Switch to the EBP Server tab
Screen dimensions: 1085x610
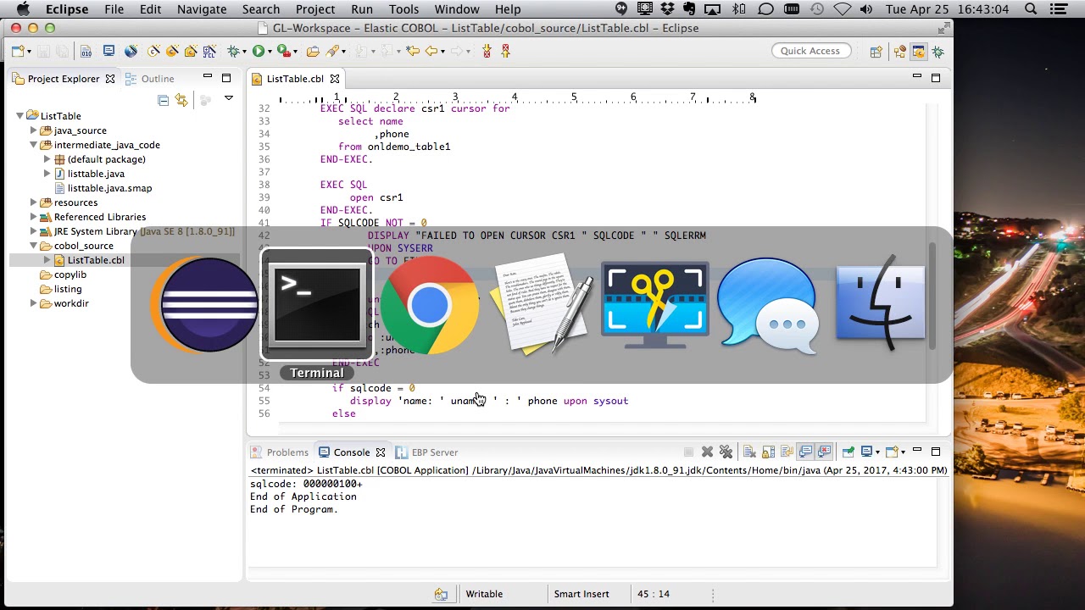tap(426, 452)
